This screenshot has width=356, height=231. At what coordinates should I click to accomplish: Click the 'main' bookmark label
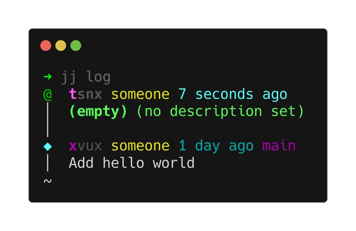(279, 146)
